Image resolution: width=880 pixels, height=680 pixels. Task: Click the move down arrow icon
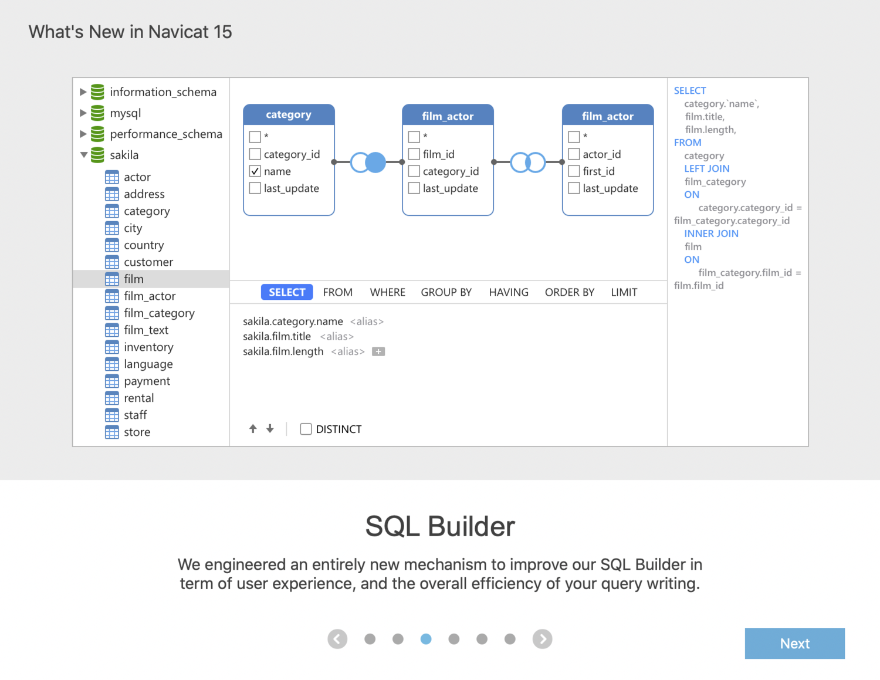click(x=270, y=429)
